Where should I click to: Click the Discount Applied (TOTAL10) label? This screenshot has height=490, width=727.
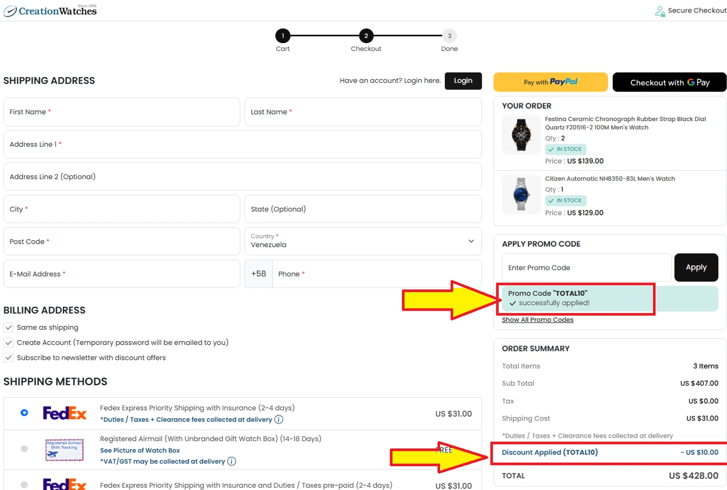tap(550, 452)
